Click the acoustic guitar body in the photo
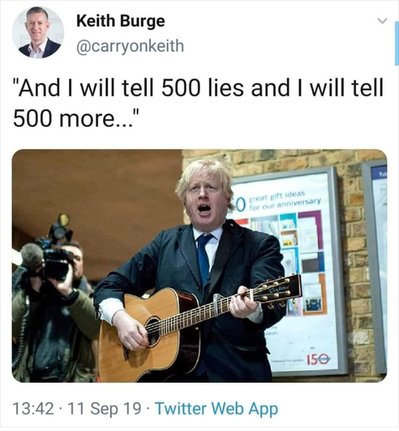 [x=150, y=334]
